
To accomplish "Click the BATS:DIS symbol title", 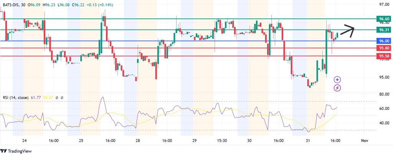I will click(x=13, y=5).
